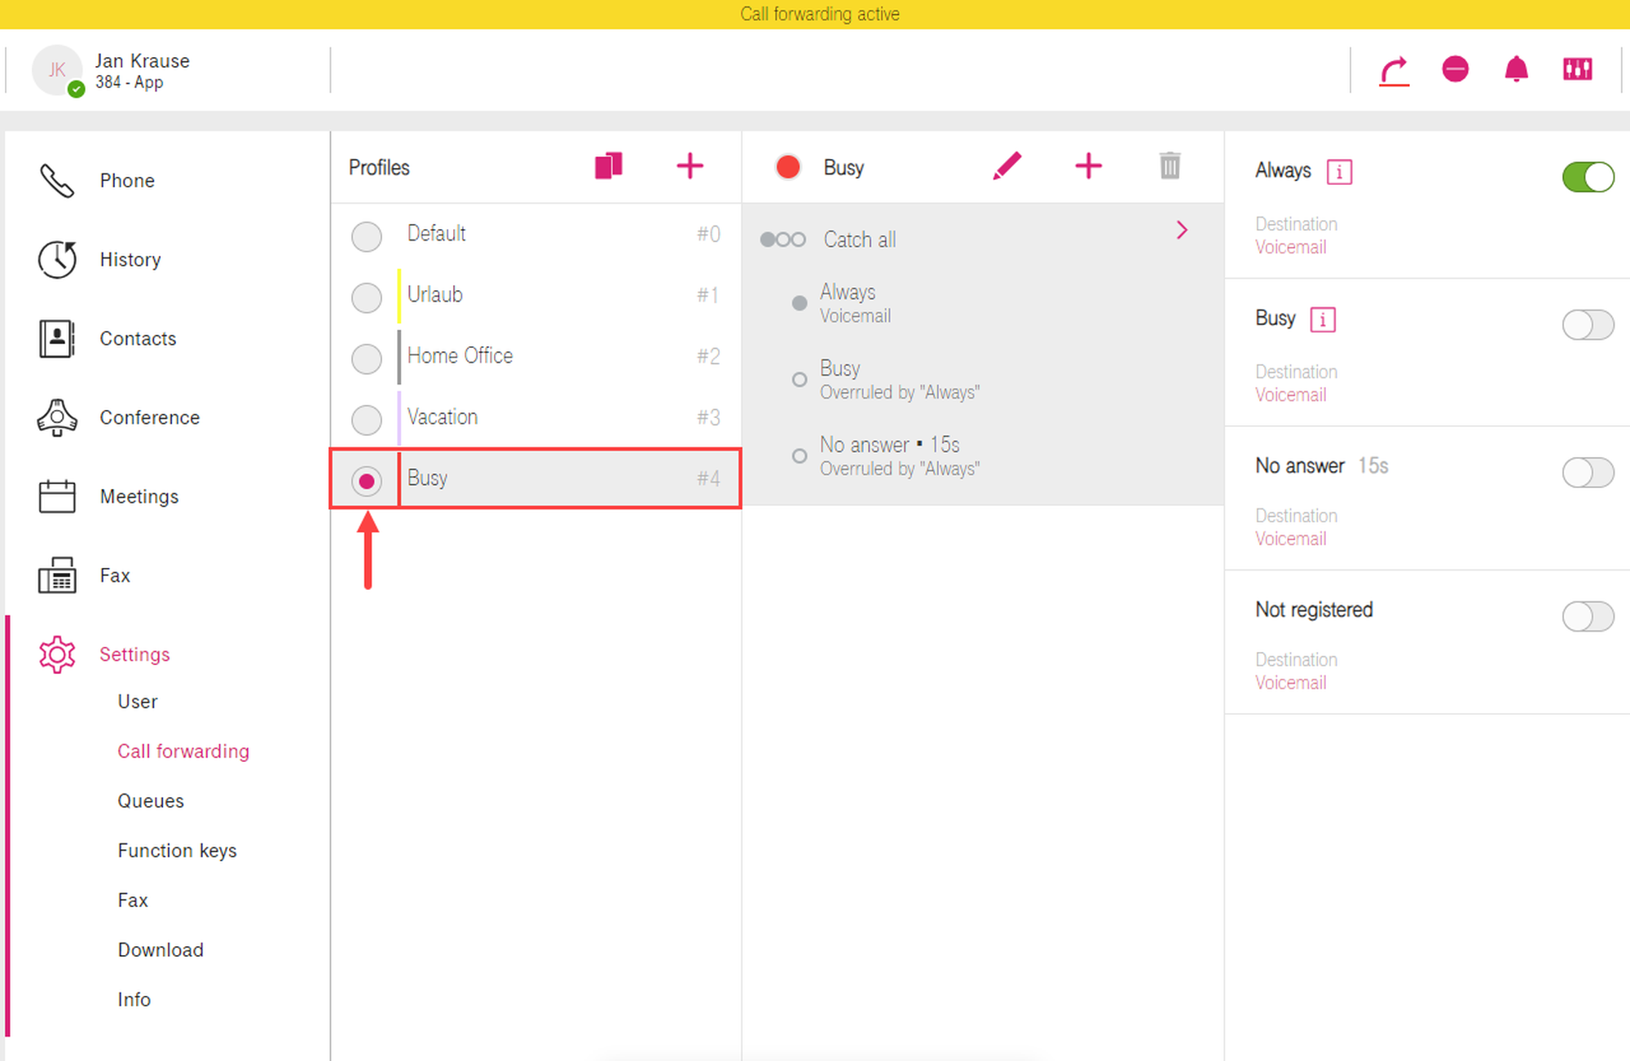Click Voicemail destination link under Busy
Image resolution: width=1630 pixels, height=1061 pixels.
(1290, 395)
